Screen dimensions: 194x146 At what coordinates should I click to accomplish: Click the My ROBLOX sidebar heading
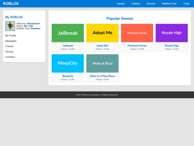(14, 17)
